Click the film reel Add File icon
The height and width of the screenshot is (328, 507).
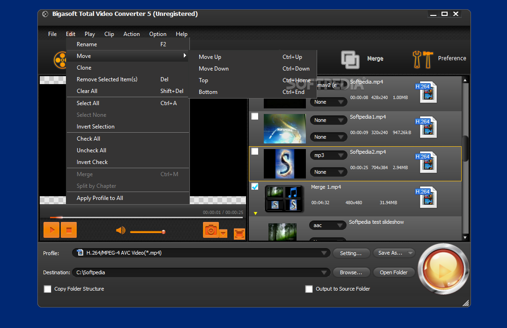tap(60, 60)
